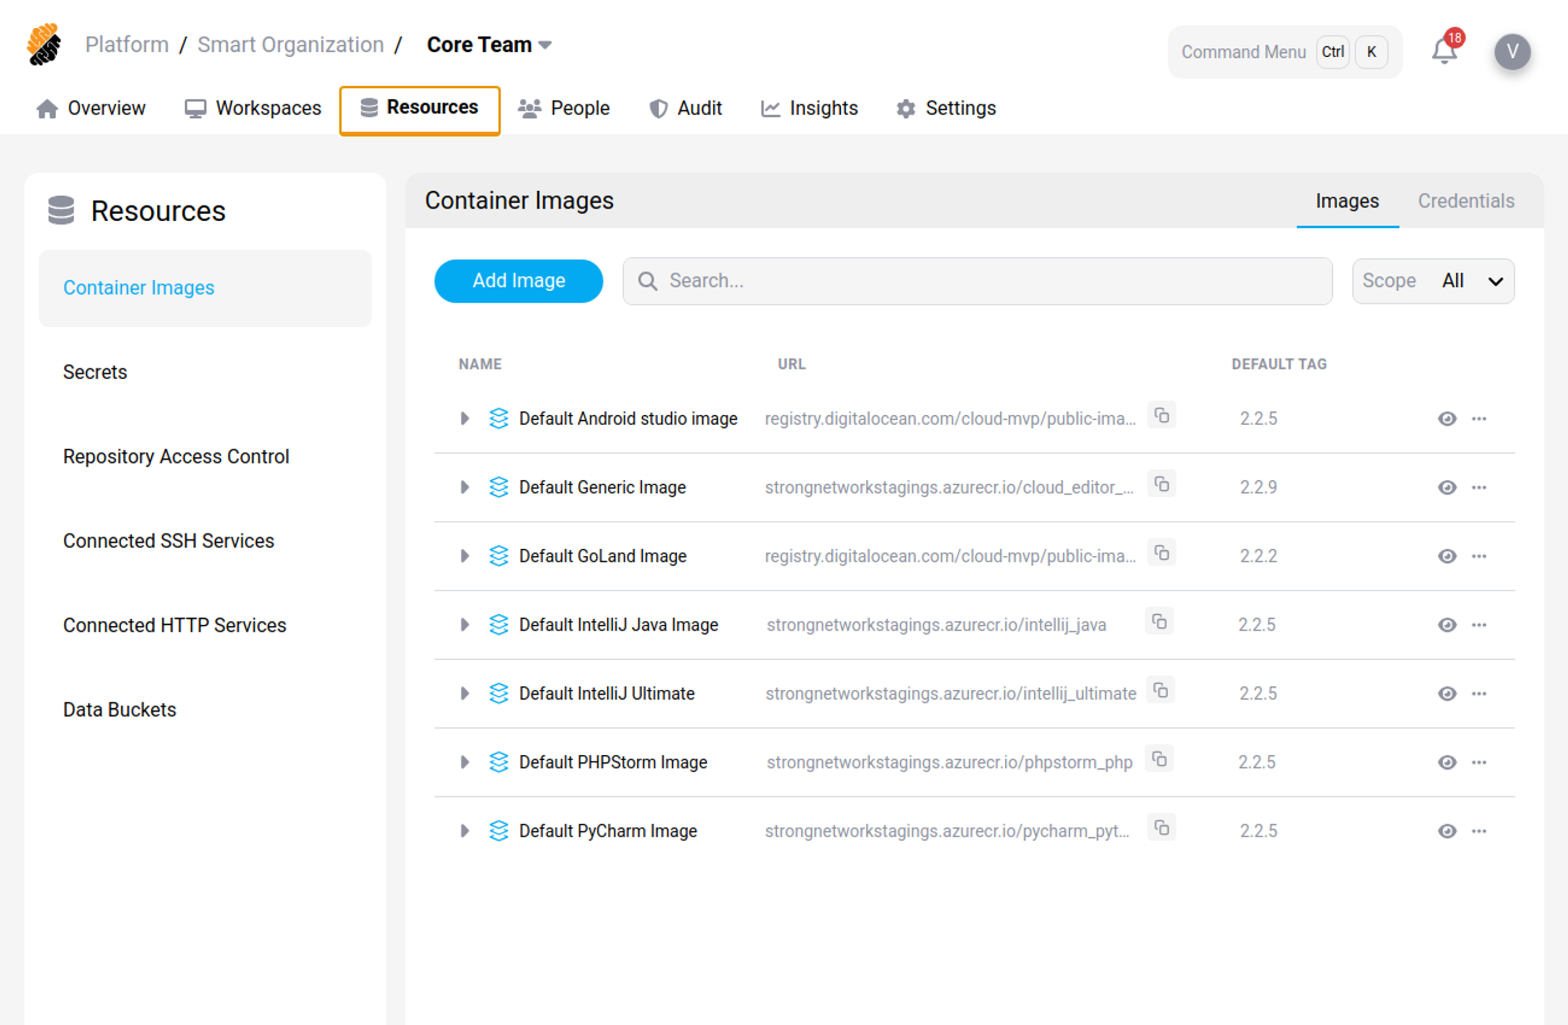1568x1025 pixels.
Task: Open Data Buckets in sidebar
Action: click(119, 709)
